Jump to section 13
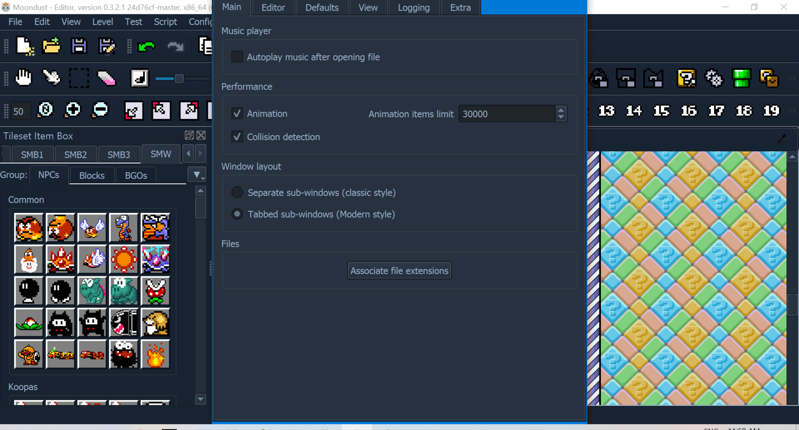The height and width of the screenshot is (430, 799). tap(606, 111)
